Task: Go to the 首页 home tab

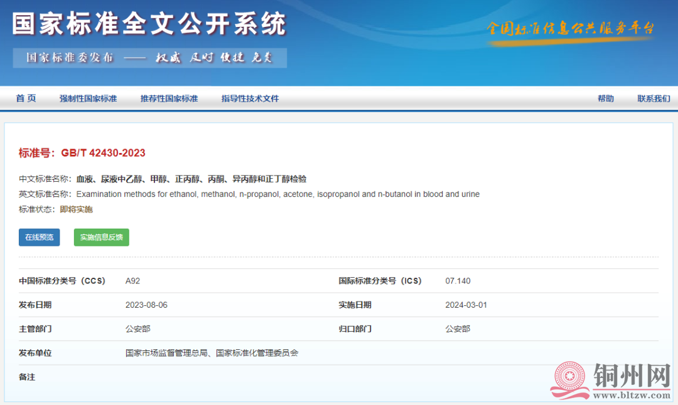Action: click(x=26, y=98)
